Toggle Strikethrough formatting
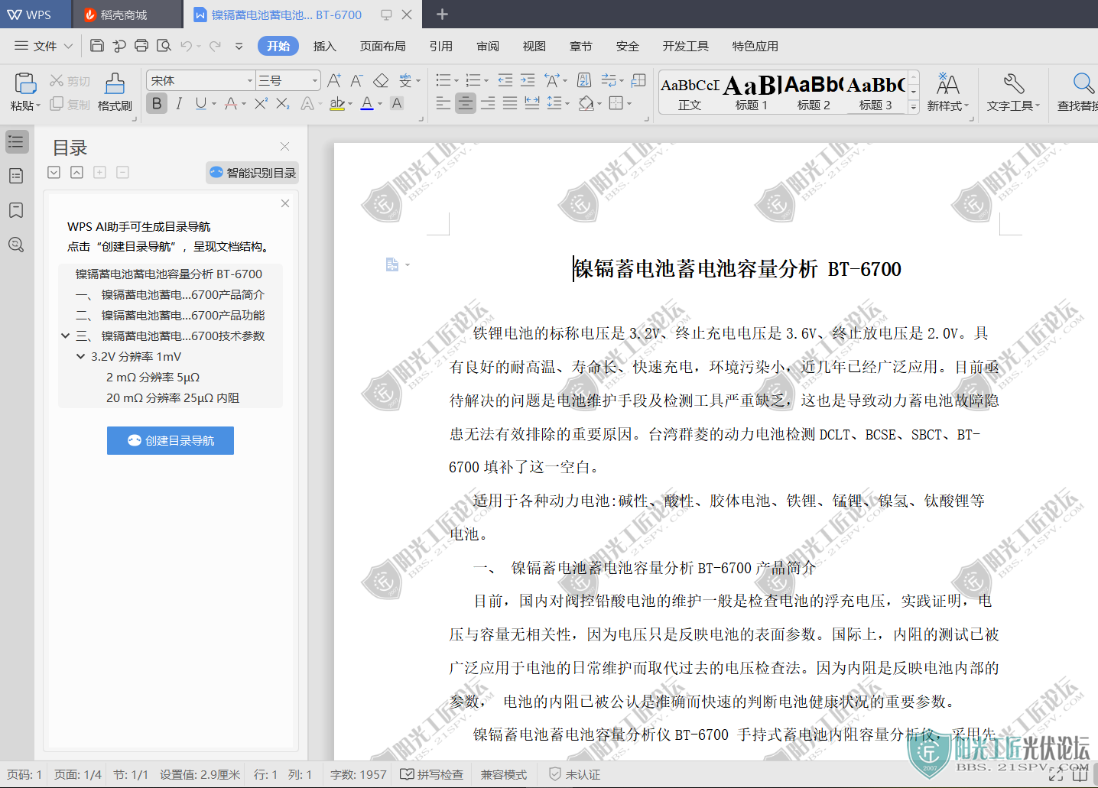Screen dimensions: 1098x788 [x=231, y=103]
